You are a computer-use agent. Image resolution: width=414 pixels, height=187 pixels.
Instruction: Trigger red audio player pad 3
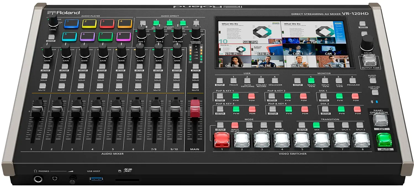point(107,24)
